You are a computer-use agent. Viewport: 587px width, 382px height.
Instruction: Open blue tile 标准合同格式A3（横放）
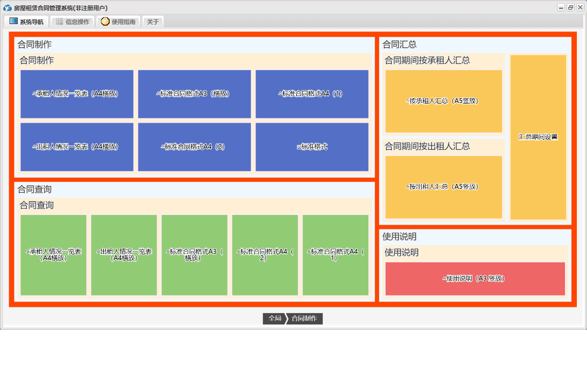pyautogui.click(x=194, y=94)
